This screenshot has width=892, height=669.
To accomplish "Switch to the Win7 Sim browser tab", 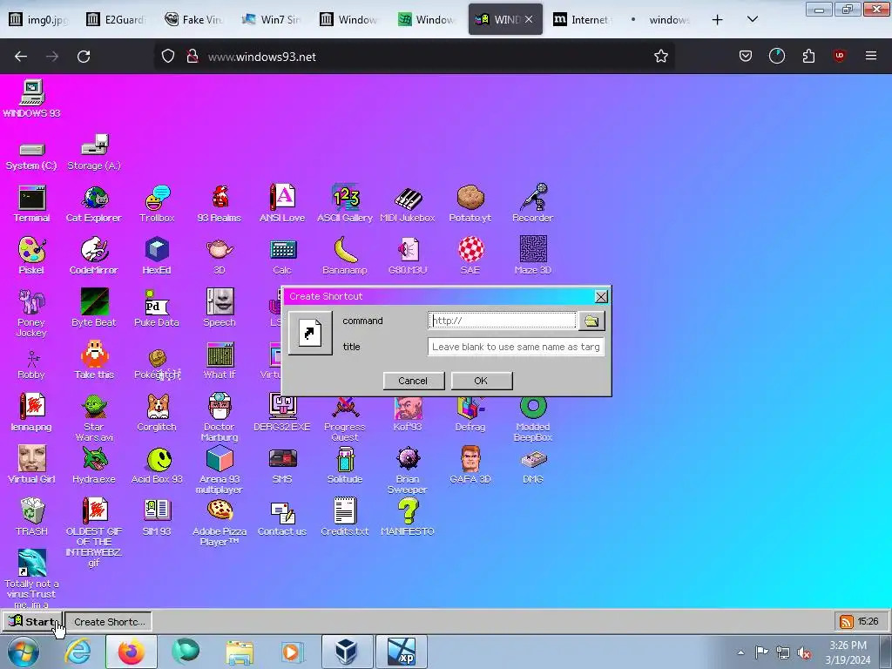I will pos(273,19).
